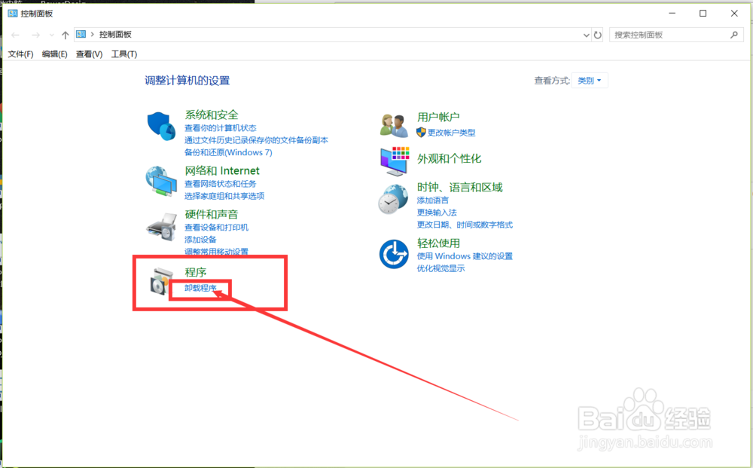The image size is (753, 468).
Task: Open the Appearance and Personalization monitor icon
Action: click(x=395, y=161)
